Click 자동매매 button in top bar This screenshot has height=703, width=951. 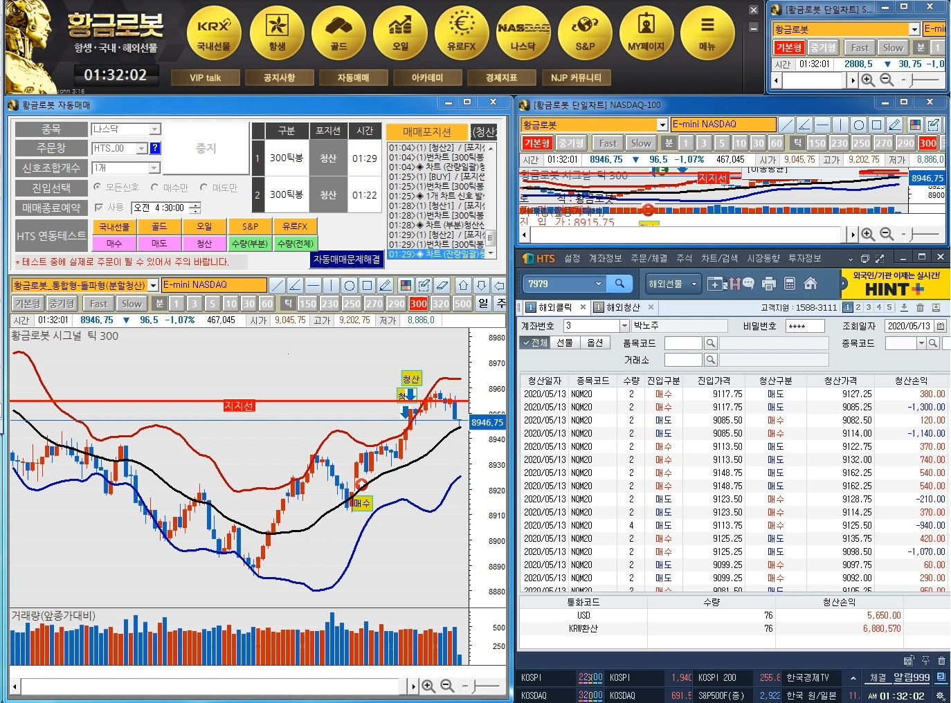click(353, 77)
